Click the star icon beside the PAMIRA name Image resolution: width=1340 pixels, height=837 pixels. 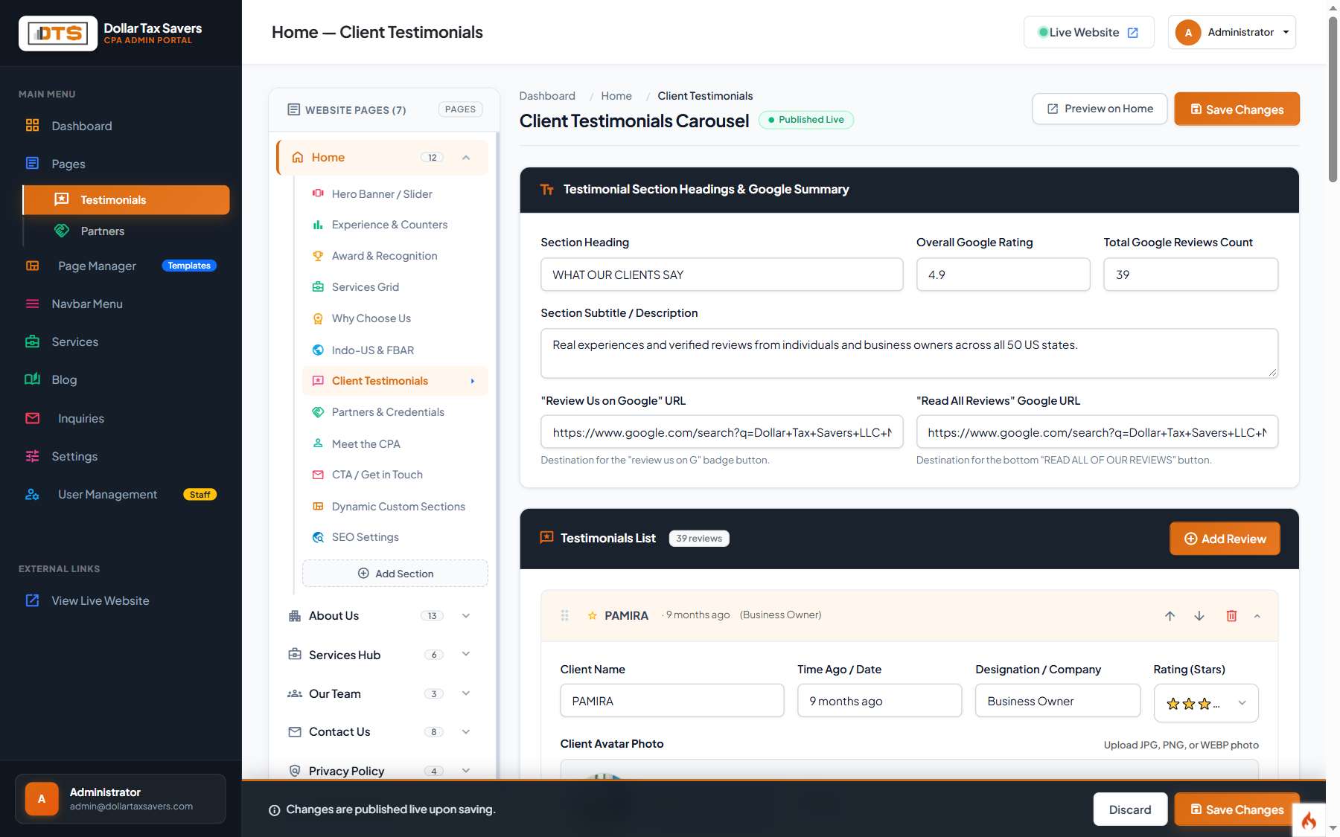click(593, 615)
